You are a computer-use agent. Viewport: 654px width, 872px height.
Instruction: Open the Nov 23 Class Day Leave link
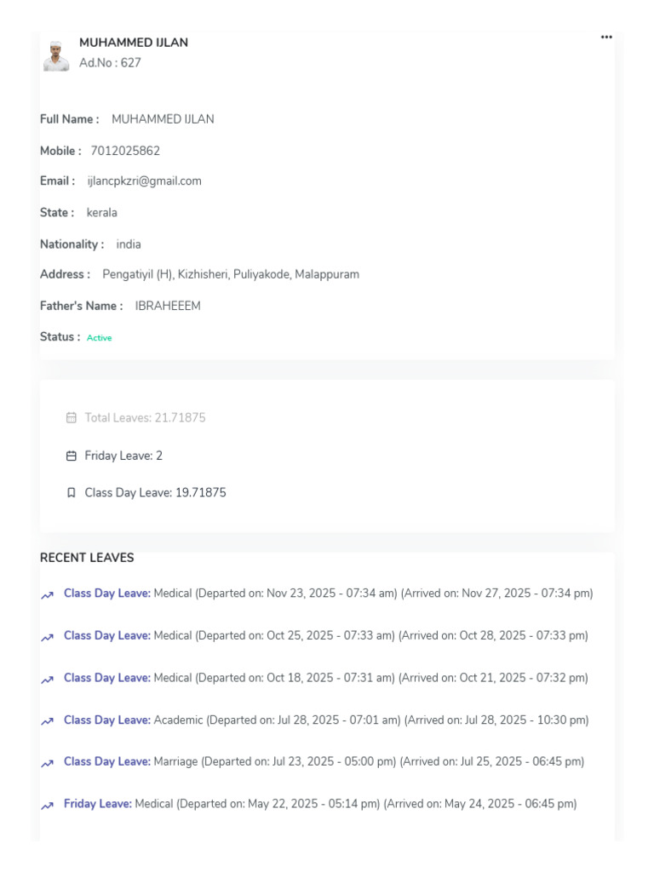click(107, 594)
